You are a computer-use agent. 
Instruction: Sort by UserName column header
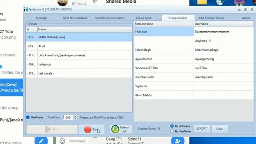pos(224,24)
